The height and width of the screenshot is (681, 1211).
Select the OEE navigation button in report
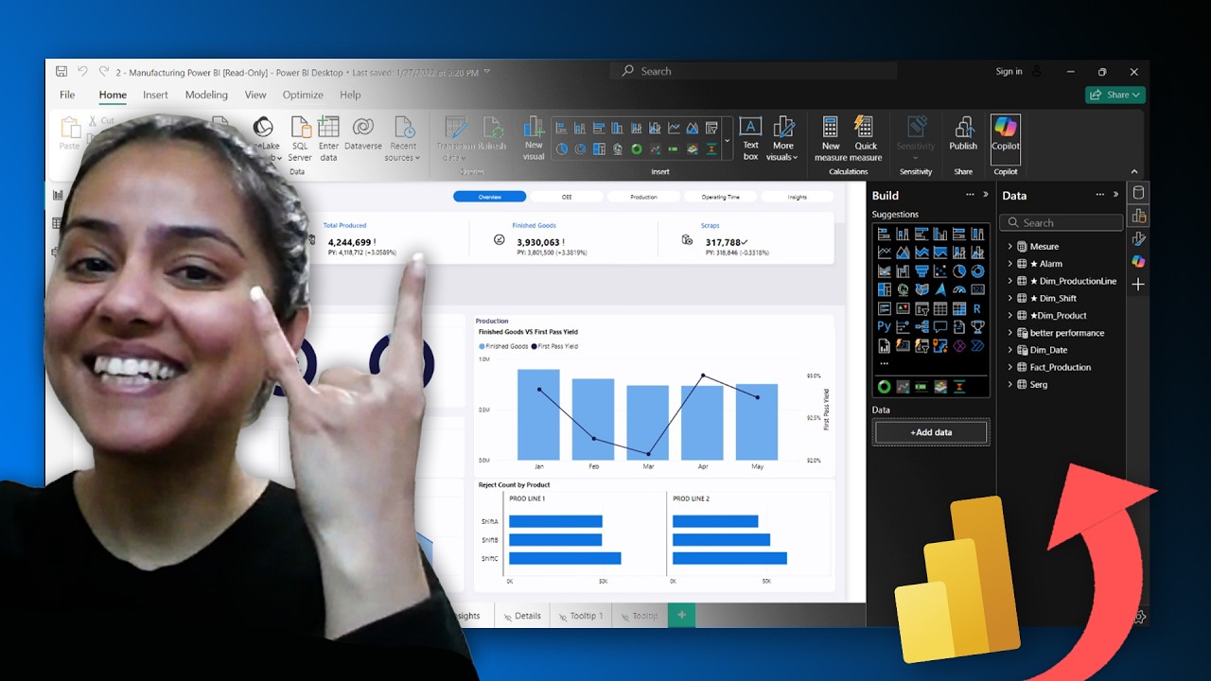pyautogui.click(x=567, y=197)
